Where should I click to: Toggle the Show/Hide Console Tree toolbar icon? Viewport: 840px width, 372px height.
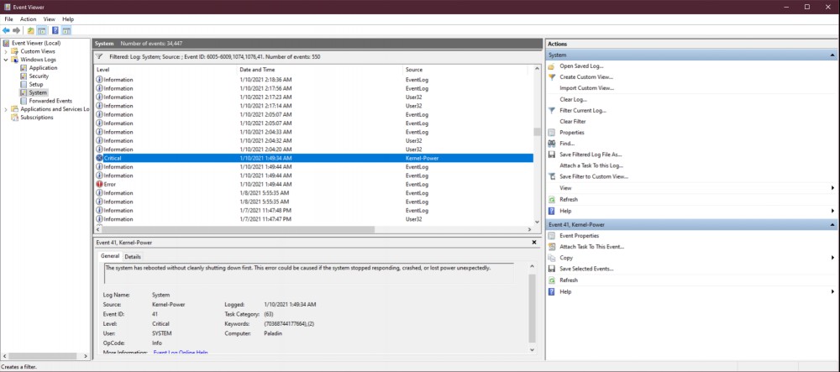41,30
